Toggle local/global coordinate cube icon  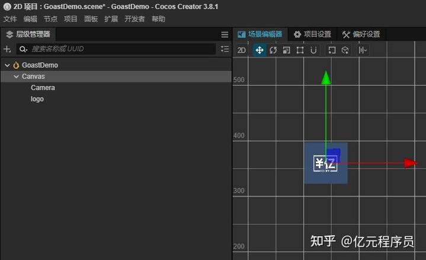click(345, 50)
